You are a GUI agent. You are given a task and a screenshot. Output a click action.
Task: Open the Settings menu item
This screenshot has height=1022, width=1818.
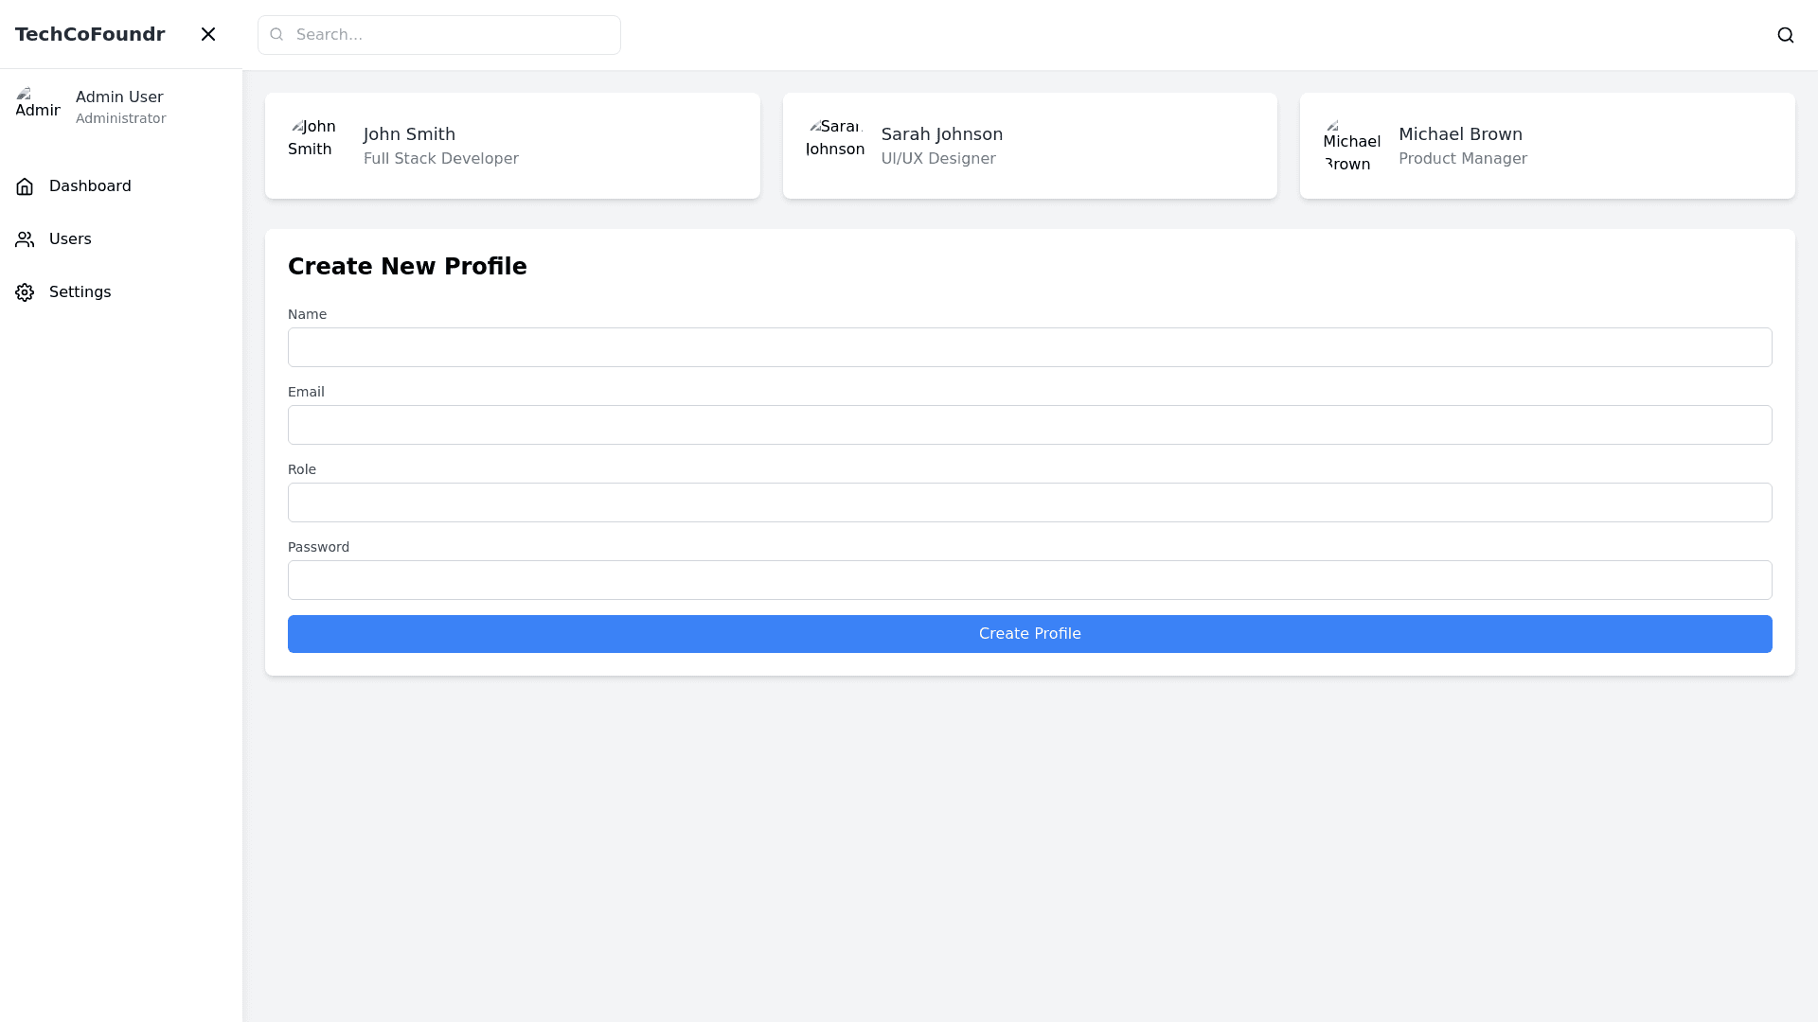(80, 292)
